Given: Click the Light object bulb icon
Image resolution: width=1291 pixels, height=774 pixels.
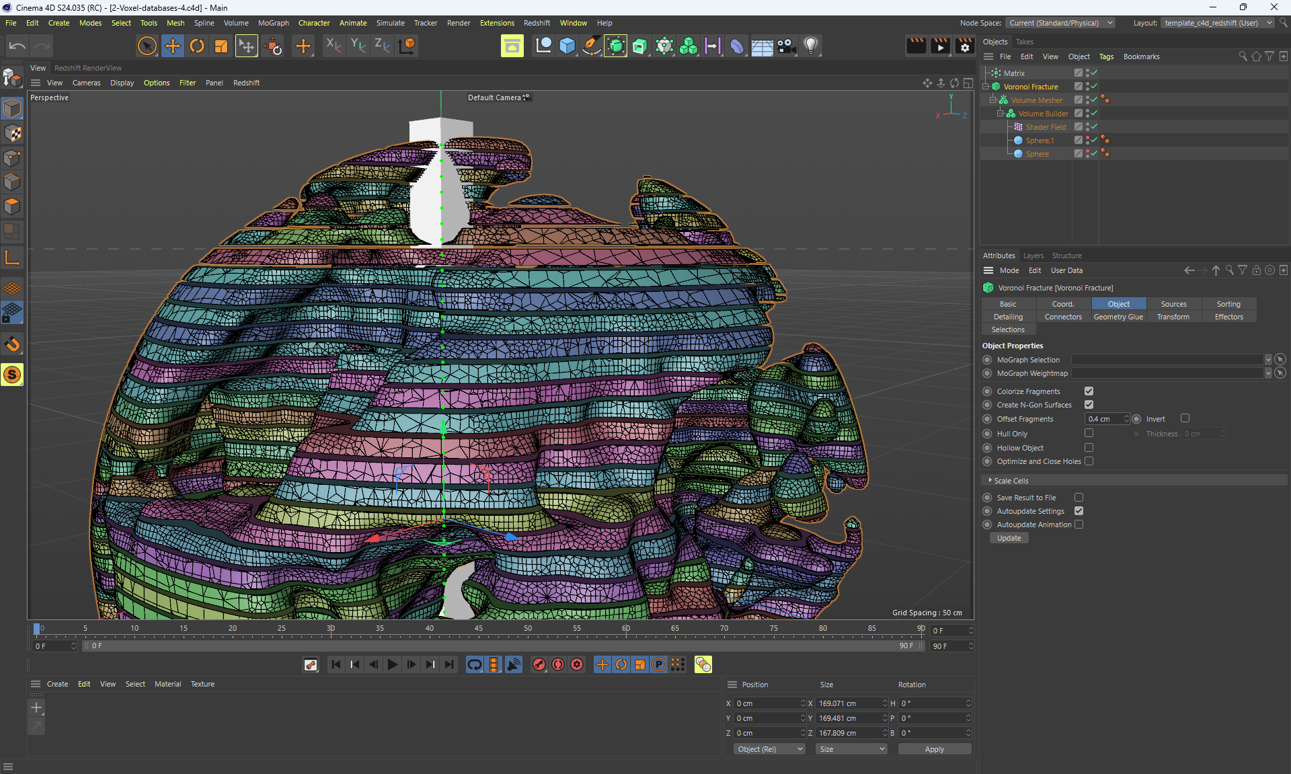Looking at the screenshot, I should (810, 46).
